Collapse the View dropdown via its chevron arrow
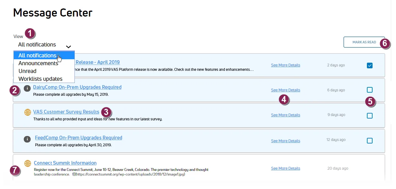 click(69, 47)
